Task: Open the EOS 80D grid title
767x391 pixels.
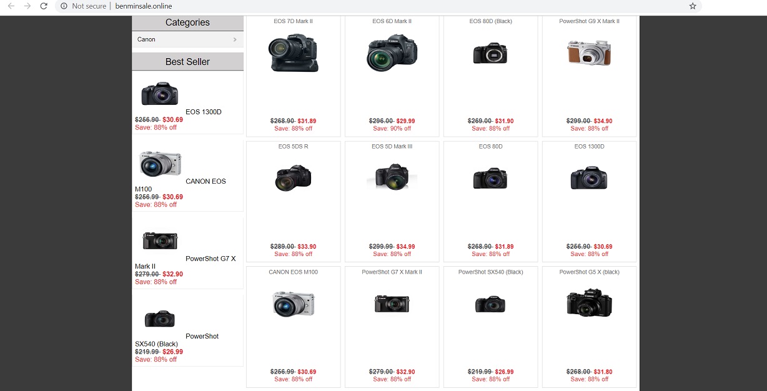Action: click(491, 147)
